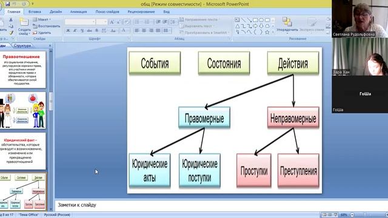Click the Создать слайд icon
This screenshot has width=388, height=218.
24,22
